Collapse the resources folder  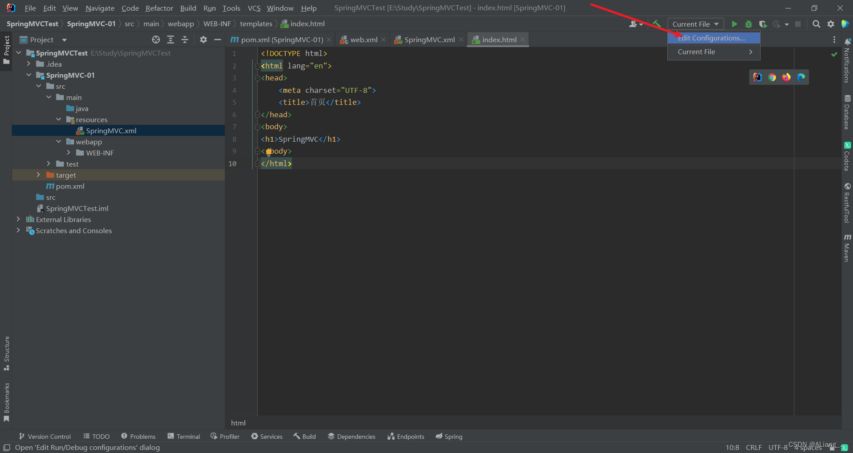point(59,119)
